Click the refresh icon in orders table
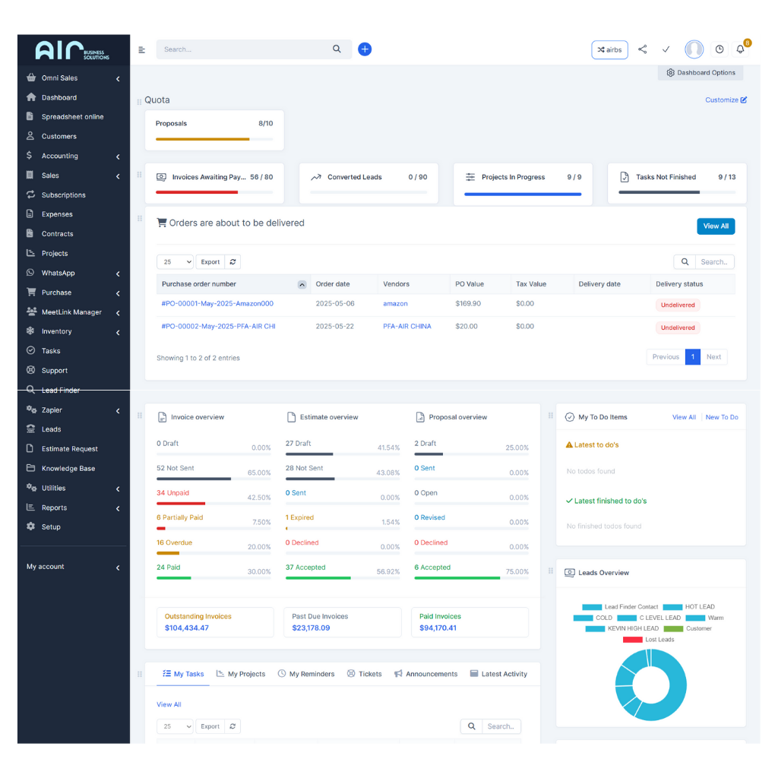778x778 pixels. [233, 262]
